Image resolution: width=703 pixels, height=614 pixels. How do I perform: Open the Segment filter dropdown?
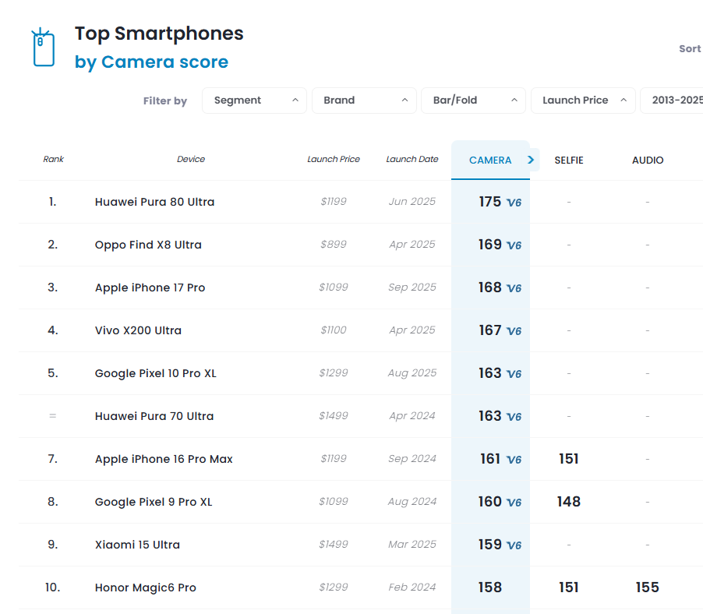254,101
